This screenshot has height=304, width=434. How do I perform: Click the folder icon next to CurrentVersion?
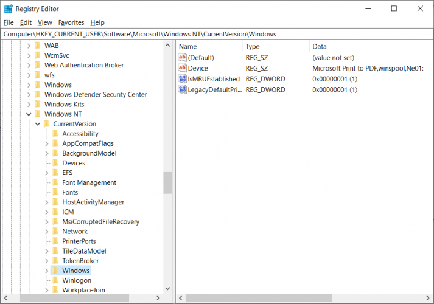click(x=46, y=124)
